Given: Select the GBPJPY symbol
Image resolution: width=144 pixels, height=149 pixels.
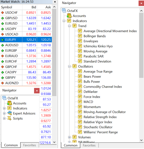Looking at the screenshot, I should coord(10,77).
